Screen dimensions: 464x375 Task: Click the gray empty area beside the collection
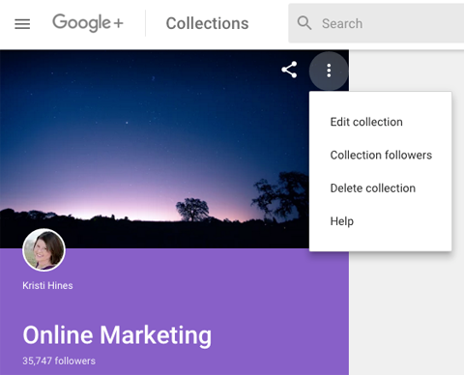point(407,312)
